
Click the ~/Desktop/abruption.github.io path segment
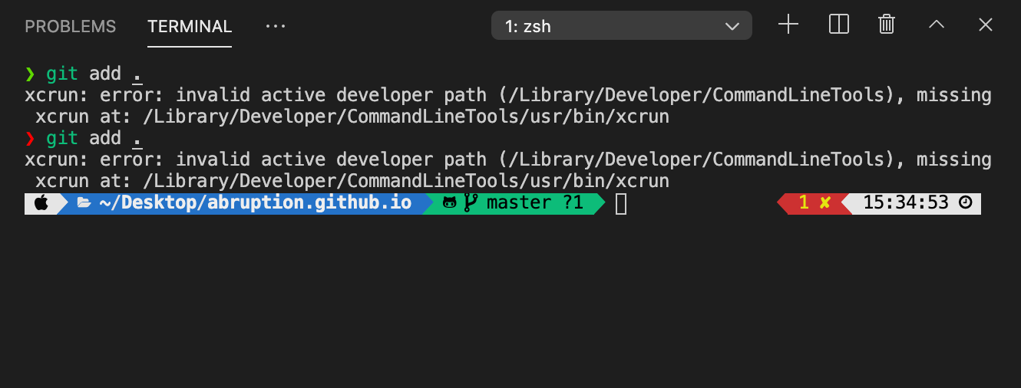coord(255,203)
